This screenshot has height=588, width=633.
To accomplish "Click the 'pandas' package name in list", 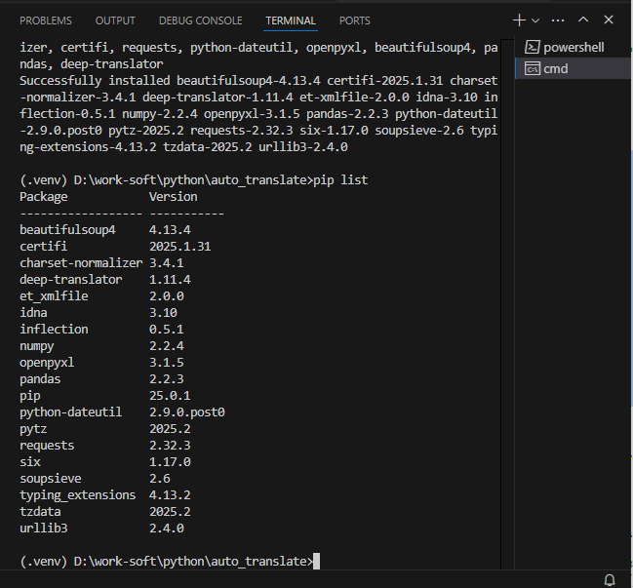I will tap(40, 379).
